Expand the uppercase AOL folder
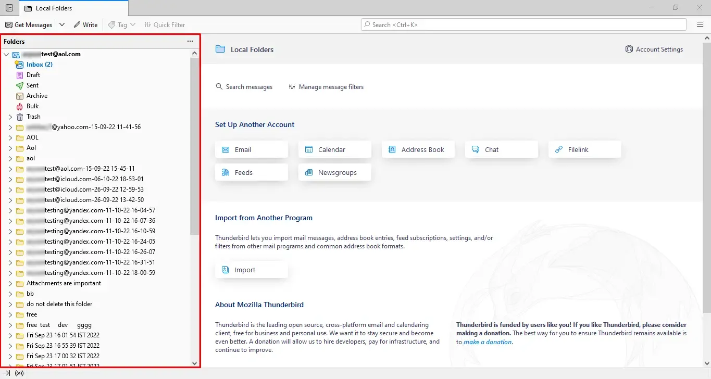Image resolution: width=711 pixels, height=379 pixels. pyautogui.click(x=10, y=137)
